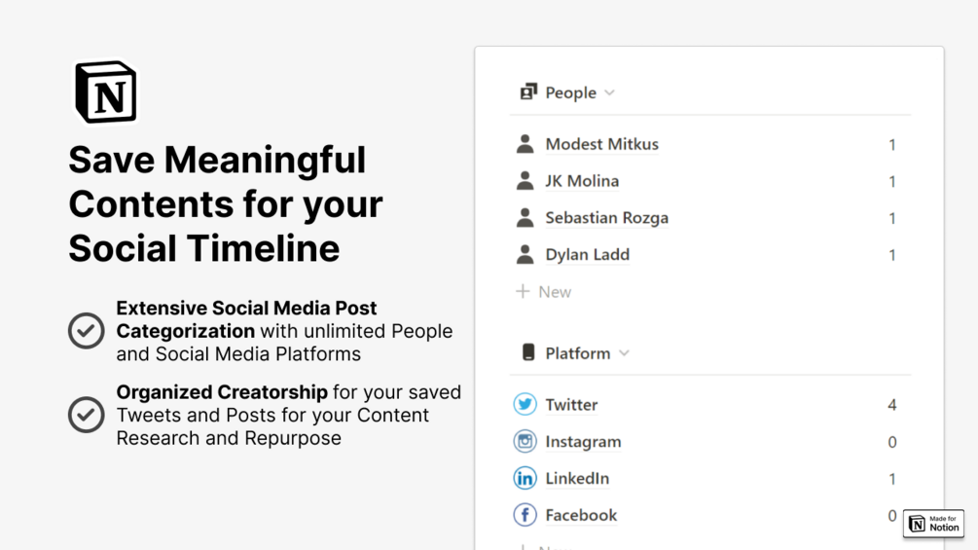Expand the Platform view dropdown chevron
The image size is (978, 550).
(x=624, y=352)
